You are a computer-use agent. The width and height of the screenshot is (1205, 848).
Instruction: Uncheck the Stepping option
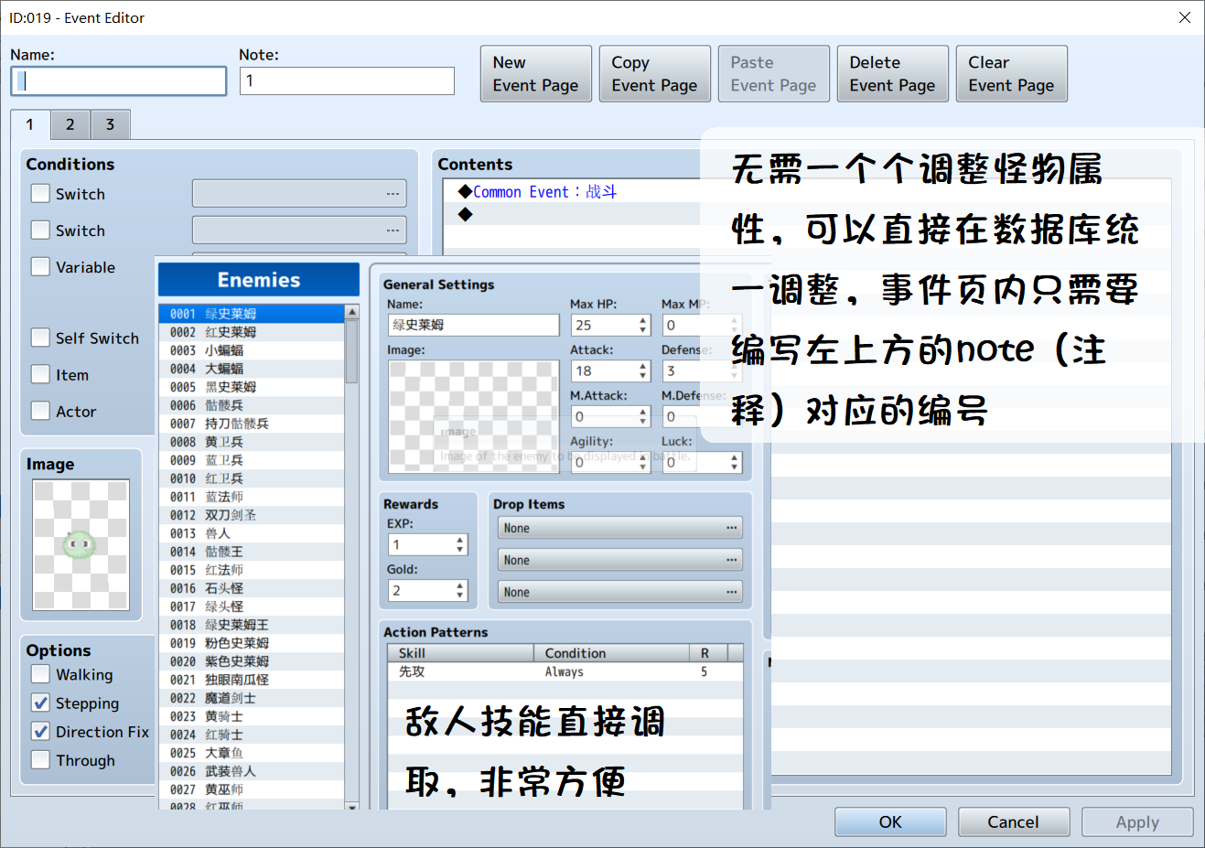click(x=40, y=703)
